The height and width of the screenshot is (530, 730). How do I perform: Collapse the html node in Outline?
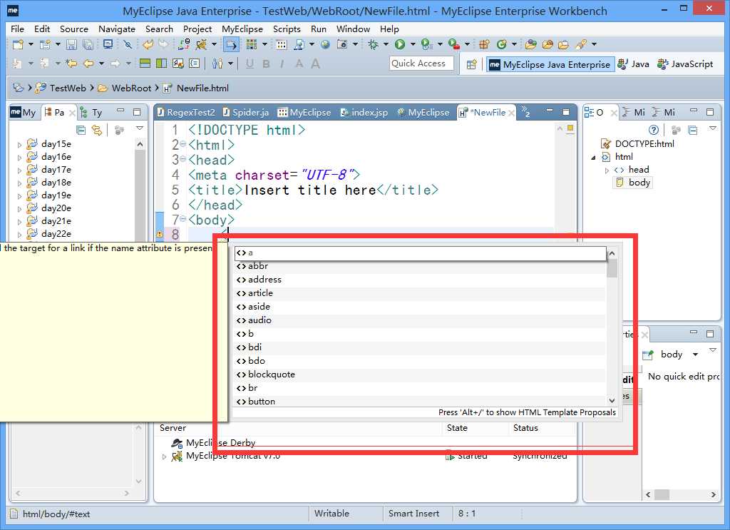pyautogui.click(x=594, y=158)
